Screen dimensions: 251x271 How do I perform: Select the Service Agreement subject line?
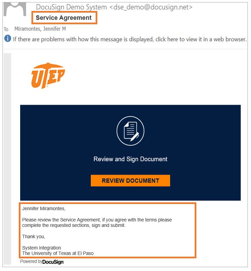point(64,18)
